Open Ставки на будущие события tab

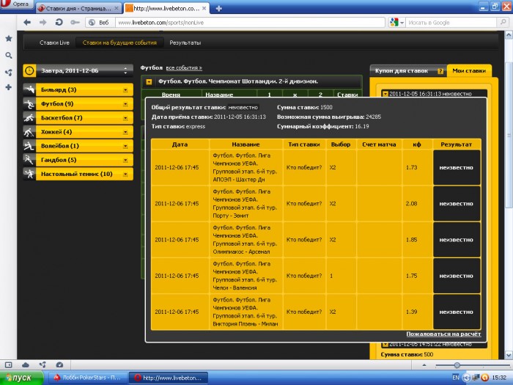pos(119,43)
